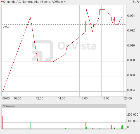
Task: Click the 0,086 price axis label
Action: 131,75
